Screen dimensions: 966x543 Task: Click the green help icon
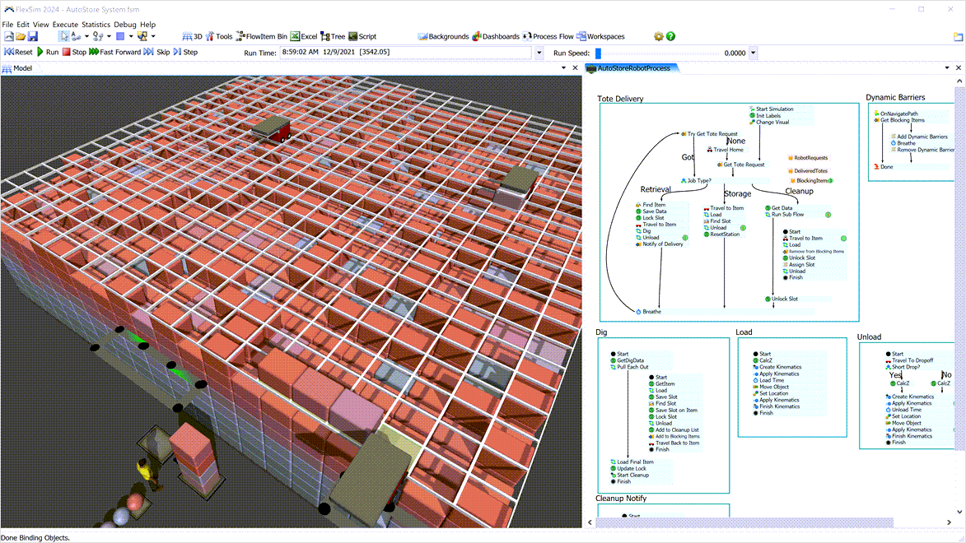click(670, 36)
